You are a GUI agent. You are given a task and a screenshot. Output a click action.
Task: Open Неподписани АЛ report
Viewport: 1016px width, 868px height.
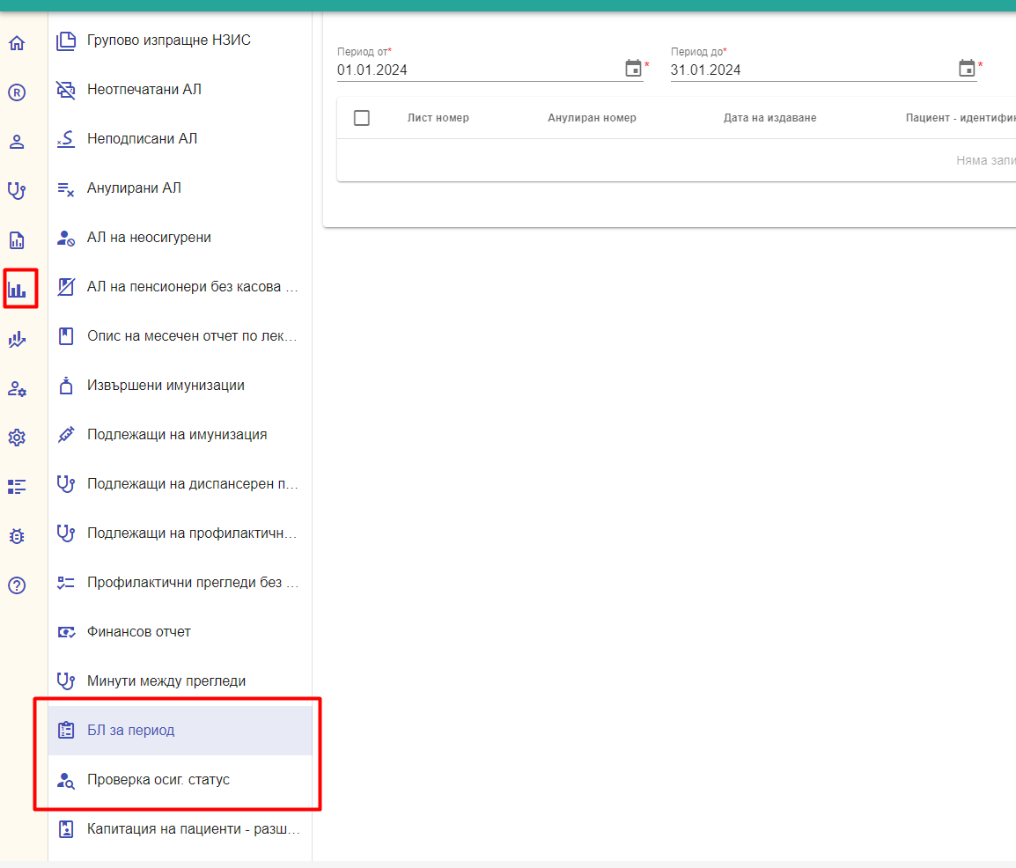180,138
